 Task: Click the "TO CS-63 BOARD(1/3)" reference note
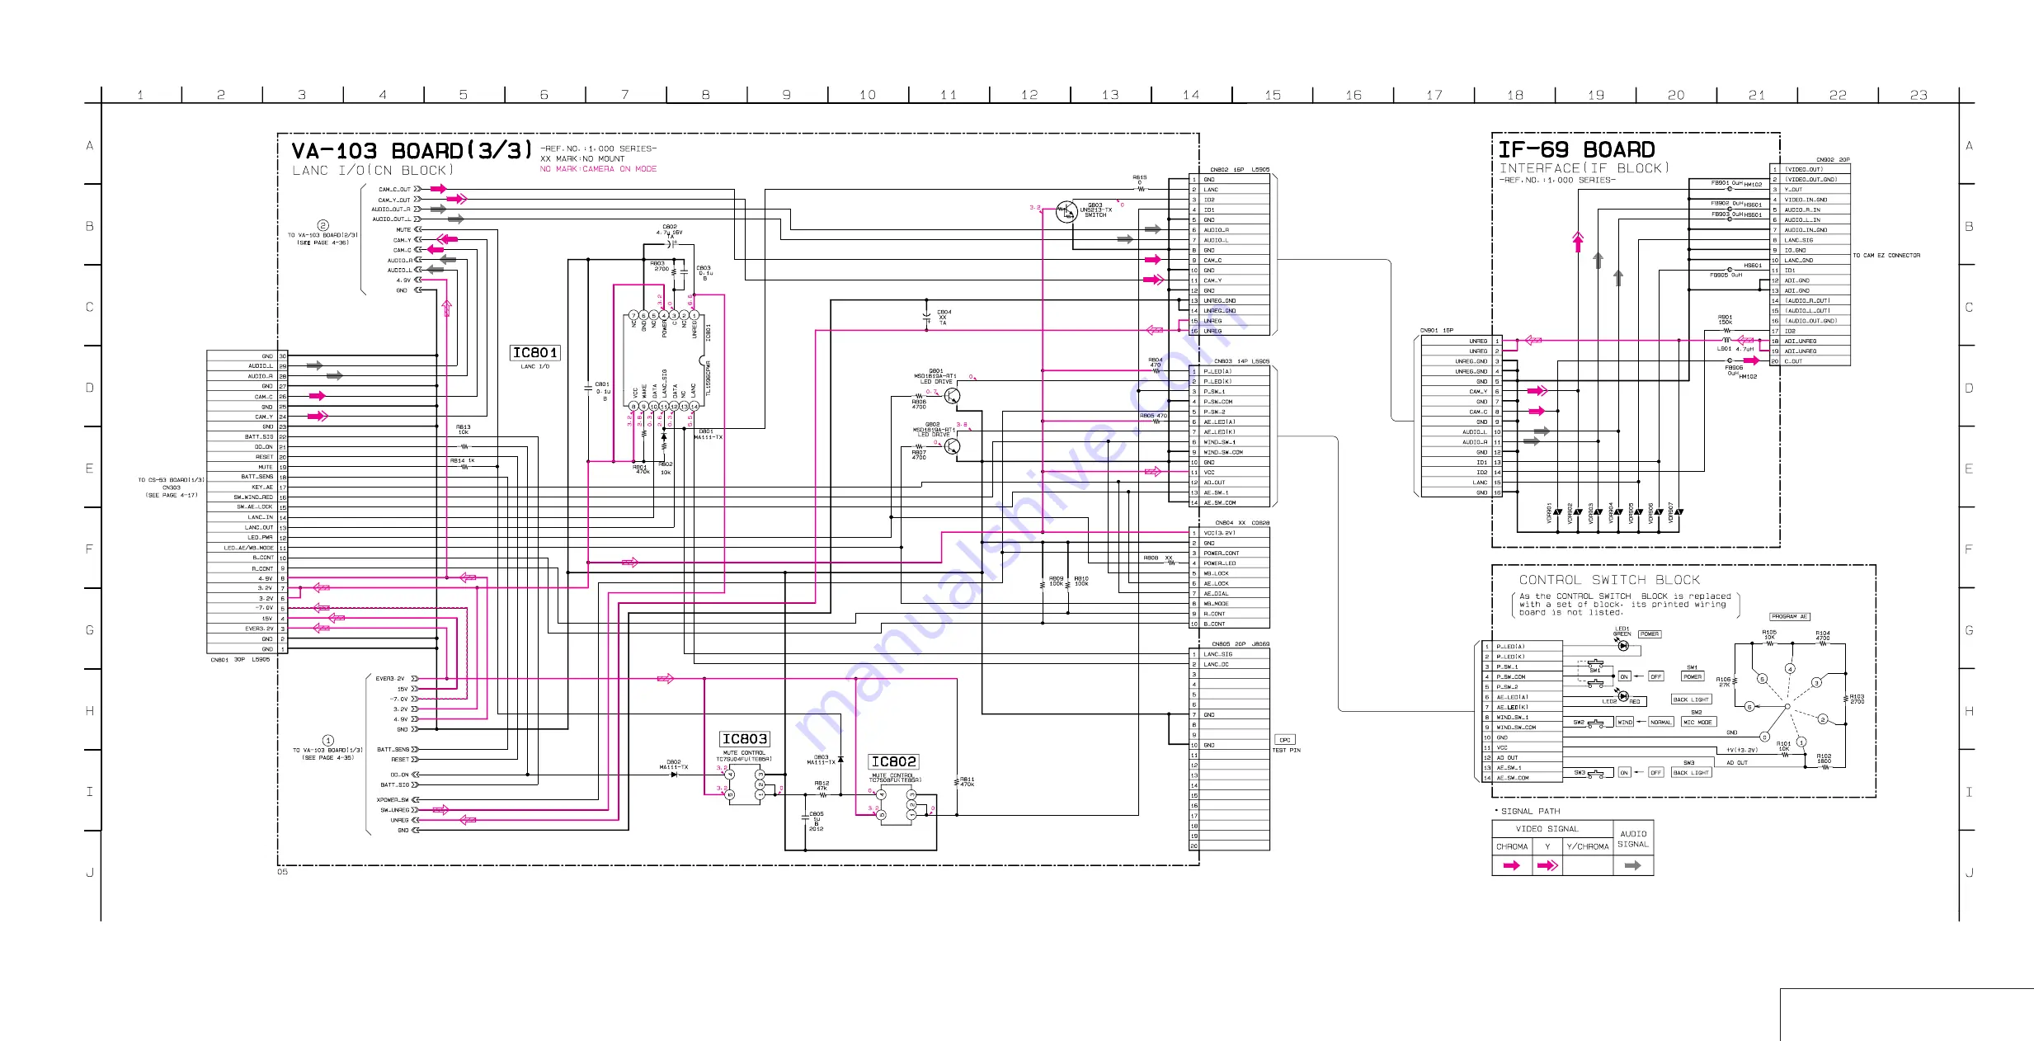click(x=172, y=480)
